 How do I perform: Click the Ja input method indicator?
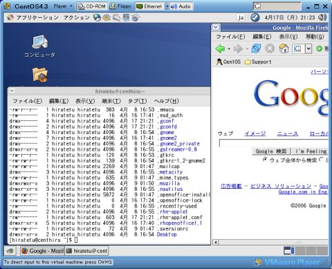241,17
